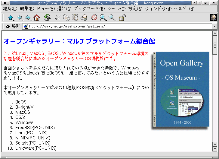The image size is (219, 159).
Task: Click the red intro paragraph text
Action: tap(76, 56)
